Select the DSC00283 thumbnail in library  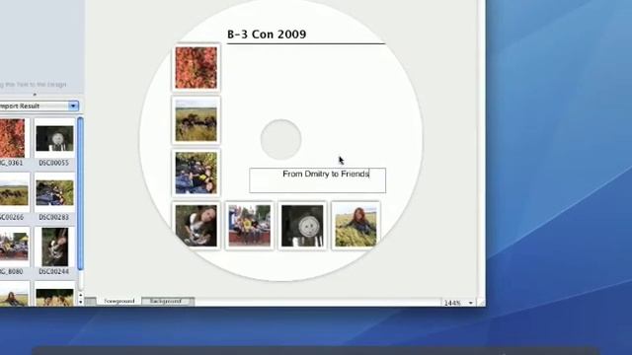[54, 193]
